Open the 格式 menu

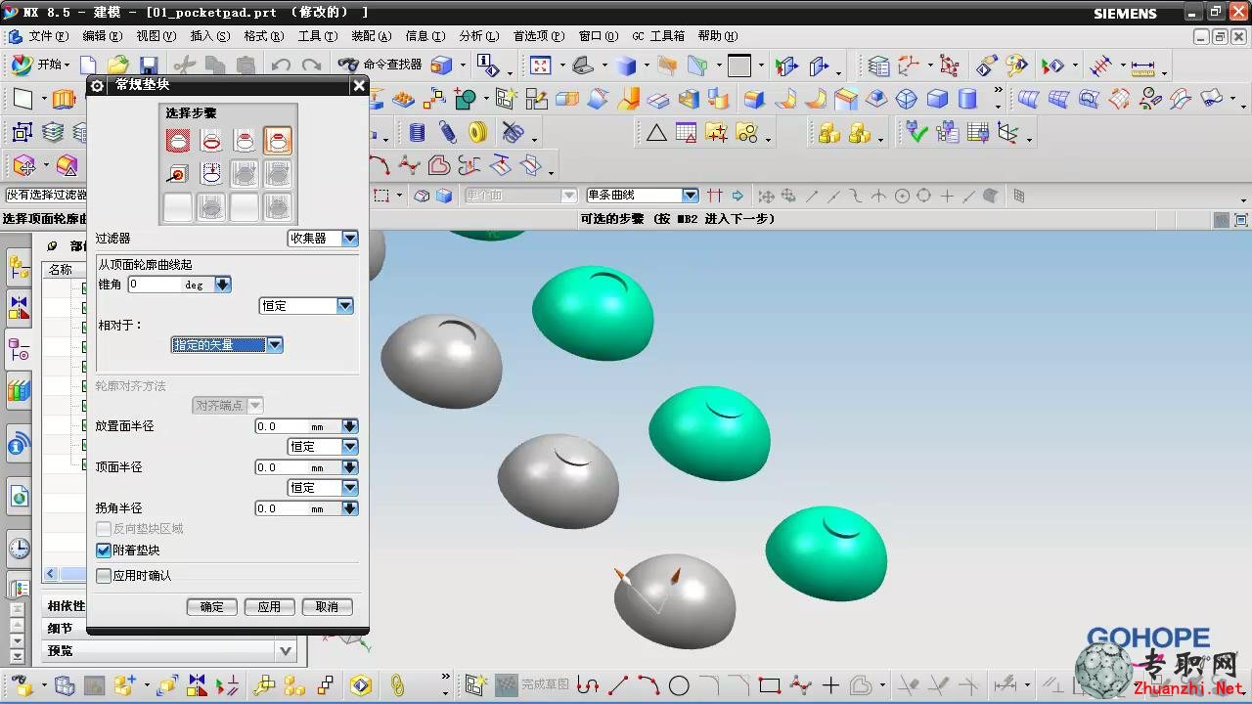(263, 36)
